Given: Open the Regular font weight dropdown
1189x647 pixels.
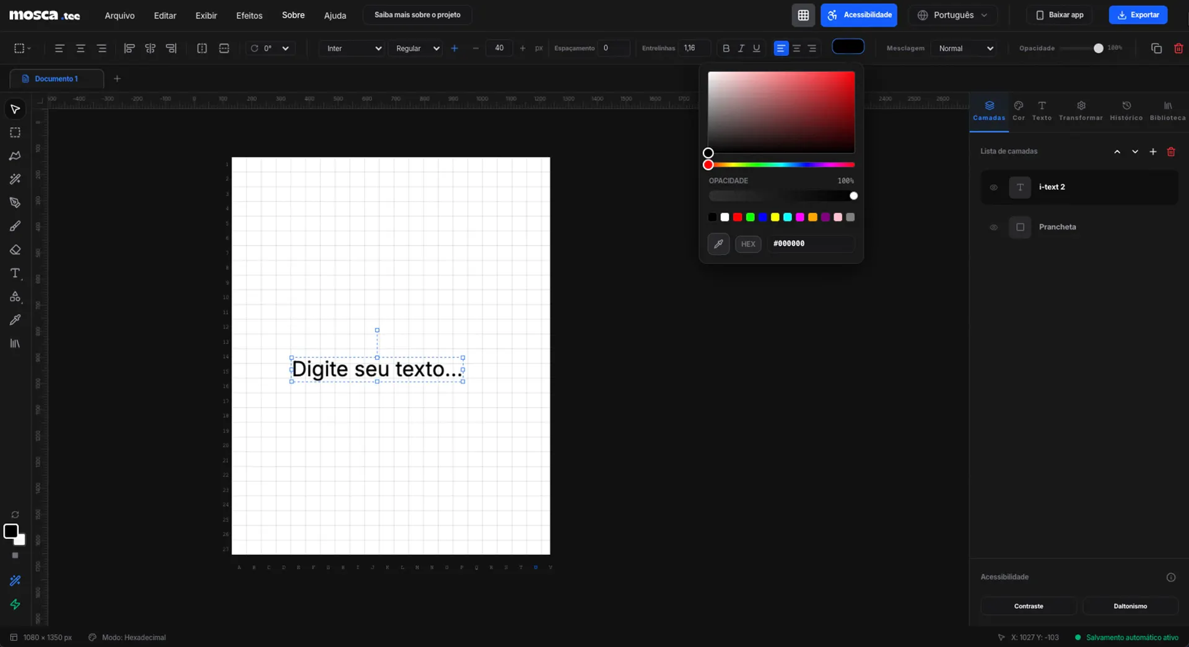Looking at the screenshot, I should [x=416, y=48].
